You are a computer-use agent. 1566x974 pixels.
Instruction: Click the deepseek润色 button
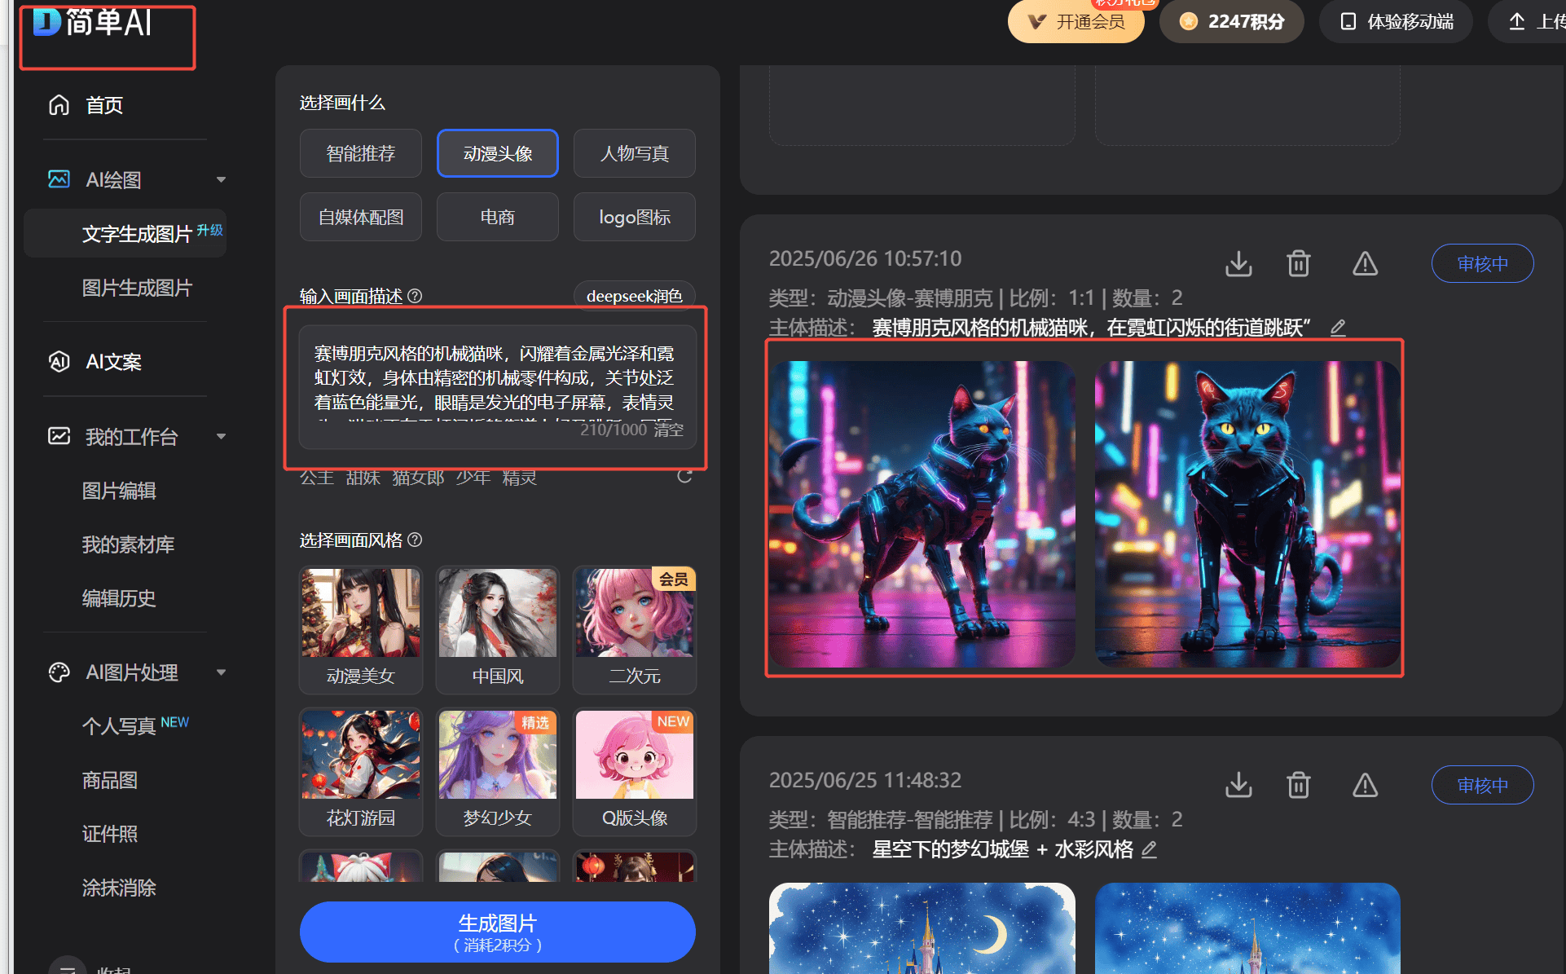tap(635, 296)
